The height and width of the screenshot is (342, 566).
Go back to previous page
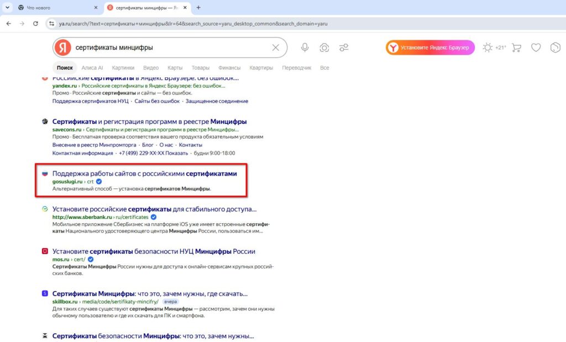pyautogui.click(x=9, y=23)
